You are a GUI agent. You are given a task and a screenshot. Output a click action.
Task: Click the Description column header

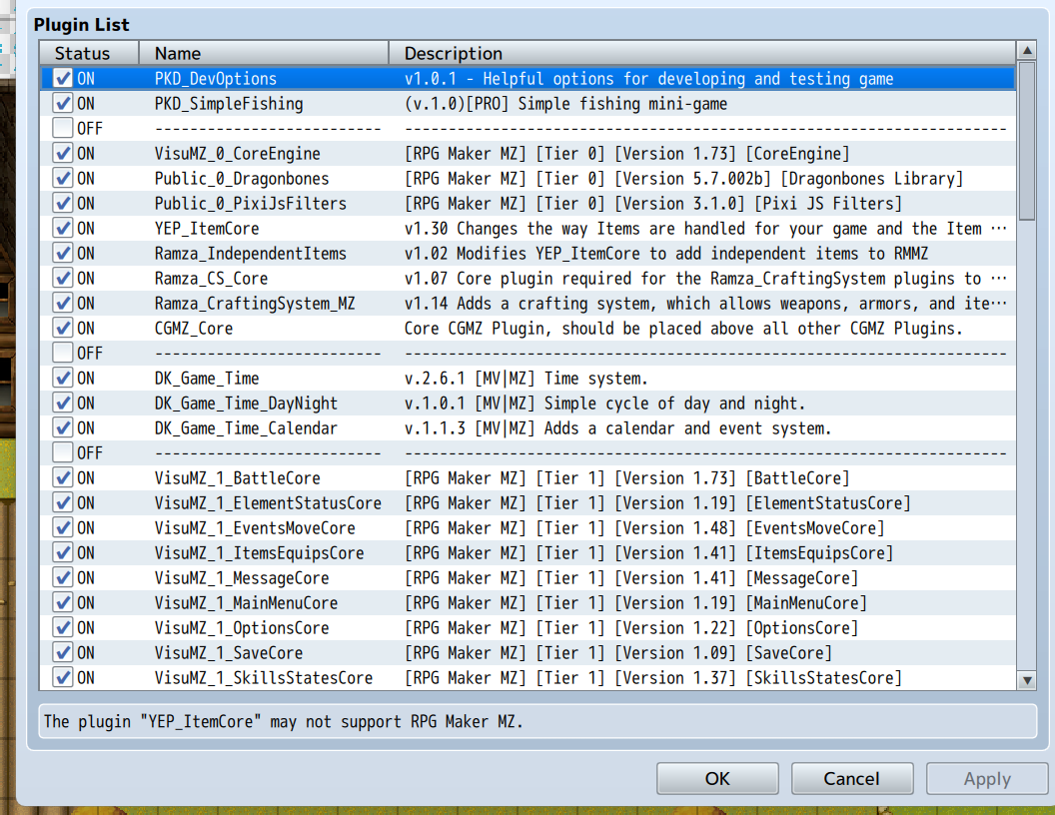[702, 53]
